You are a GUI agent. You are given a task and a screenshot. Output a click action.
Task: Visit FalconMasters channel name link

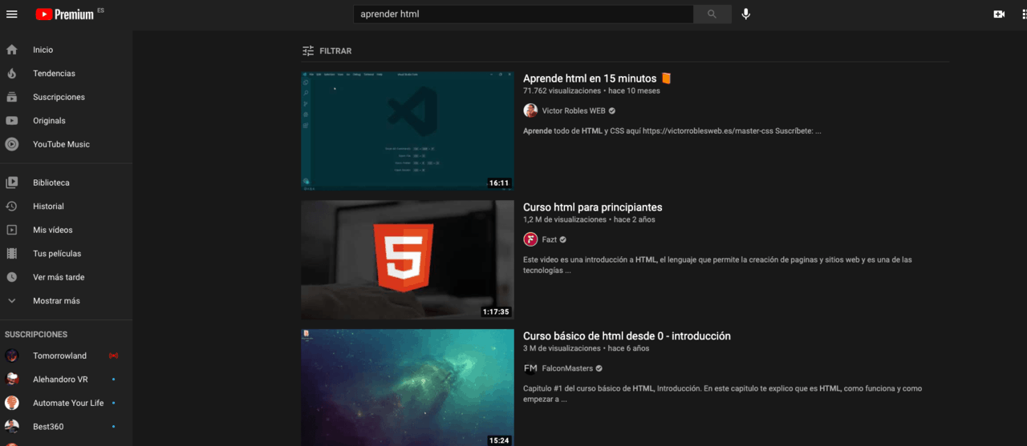[567, 369]
